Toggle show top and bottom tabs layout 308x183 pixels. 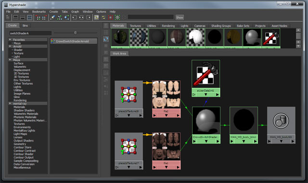point(30,17)
